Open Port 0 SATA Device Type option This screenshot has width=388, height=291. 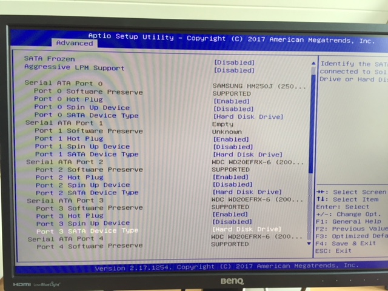click(x=248, y=116)
